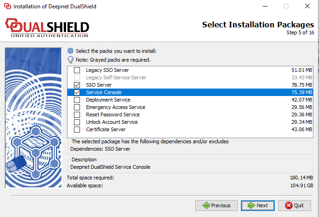Image resolution: width=319 pixels, height=217 pixels.
Task: Enable the Legacy SSO Server checkbox
Action: pyautogui.click(x=77, y=70)
